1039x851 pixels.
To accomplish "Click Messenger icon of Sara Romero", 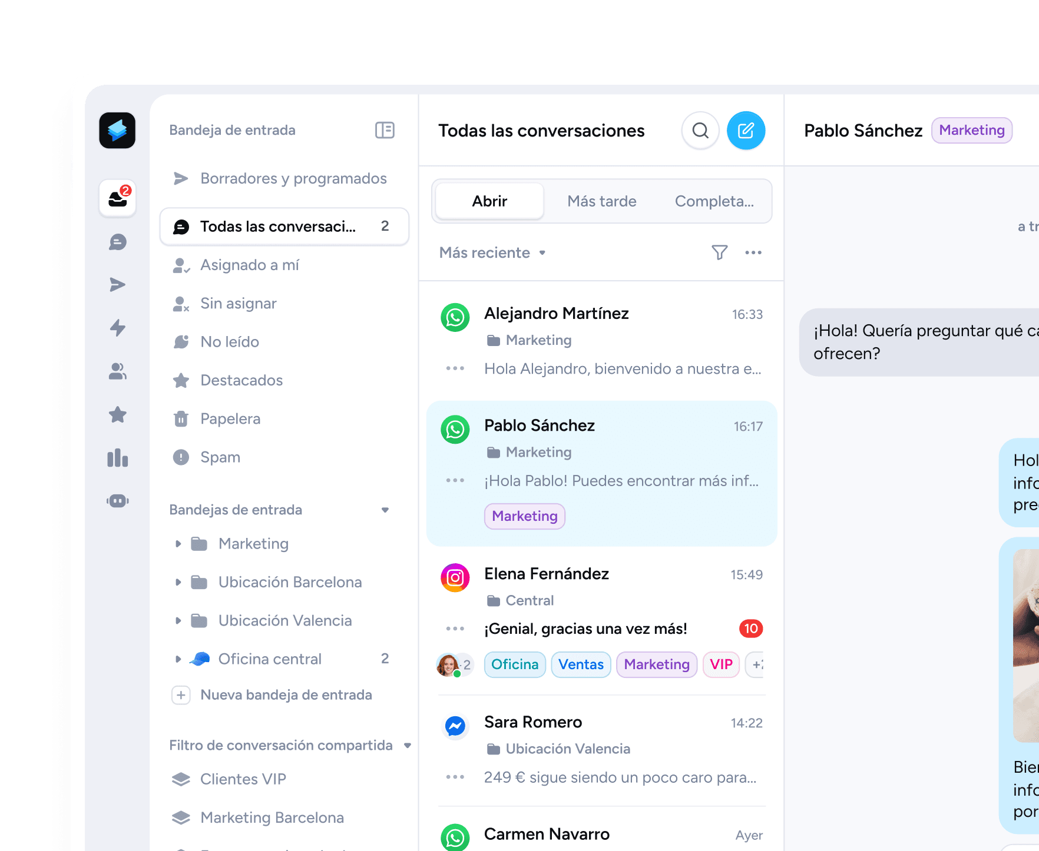I will (455, 726).
